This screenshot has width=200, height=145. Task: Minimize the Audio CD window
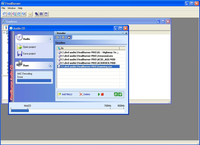[x=116, y=28]
